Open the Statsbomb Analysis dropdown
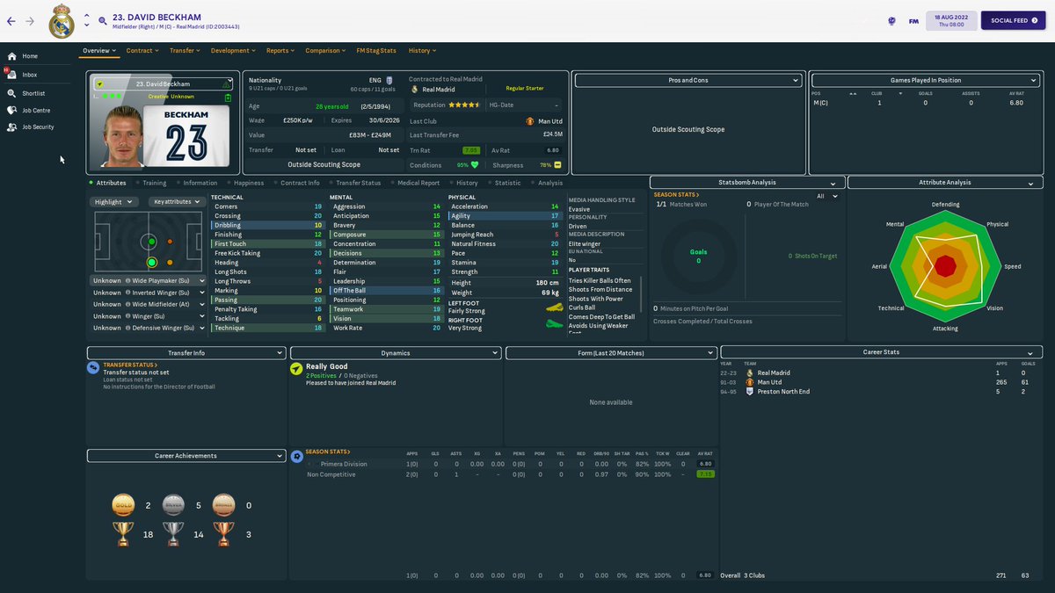The width and height of the screenshot is (1055, 593). pyautogui.click(x=746, y=183)
